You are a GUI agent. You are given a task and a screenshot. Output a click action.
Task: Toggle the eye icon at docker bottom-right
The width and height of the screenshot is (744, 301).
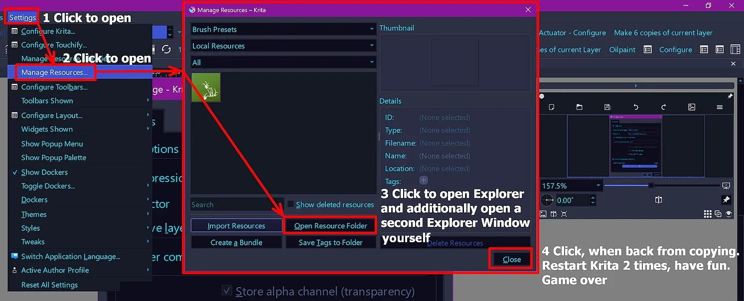729,214
